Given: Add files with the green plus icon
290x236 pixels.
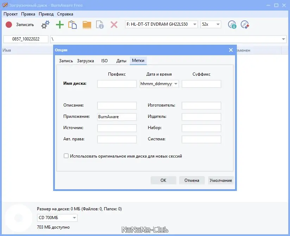Looking at the screenshot, I should point(60,25).
